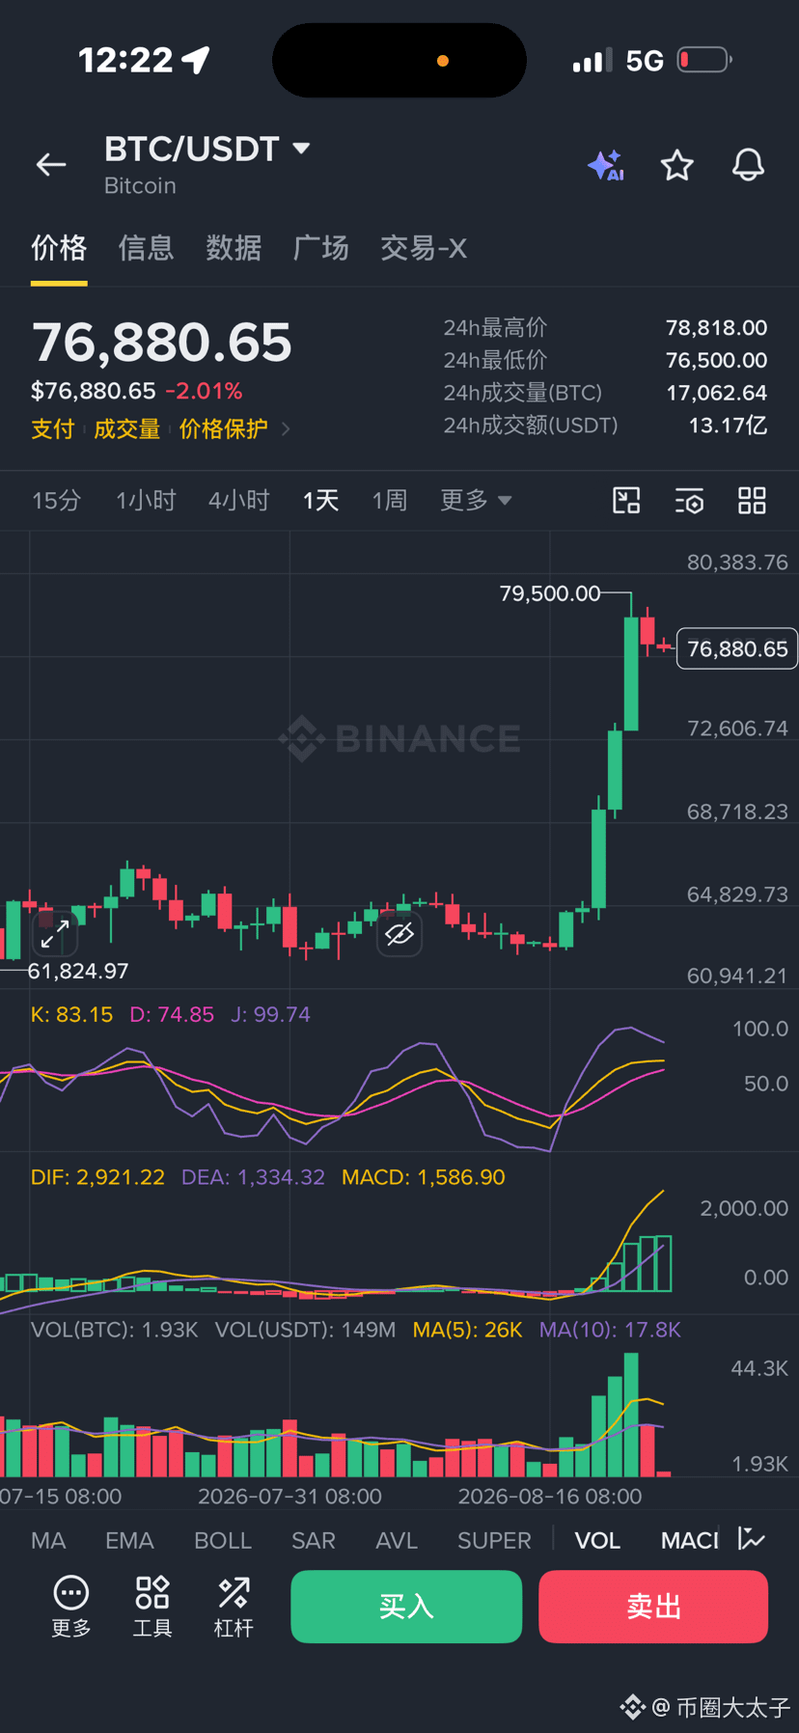Tap the current price tag 76,880.65 on chart
This screenshot has height=1733, width=799.
(737, 648)
